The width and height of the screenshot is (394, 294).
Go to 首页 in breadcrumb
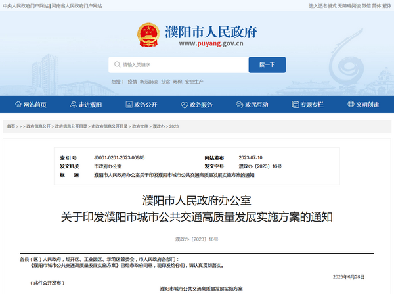[x=11, y=126]
